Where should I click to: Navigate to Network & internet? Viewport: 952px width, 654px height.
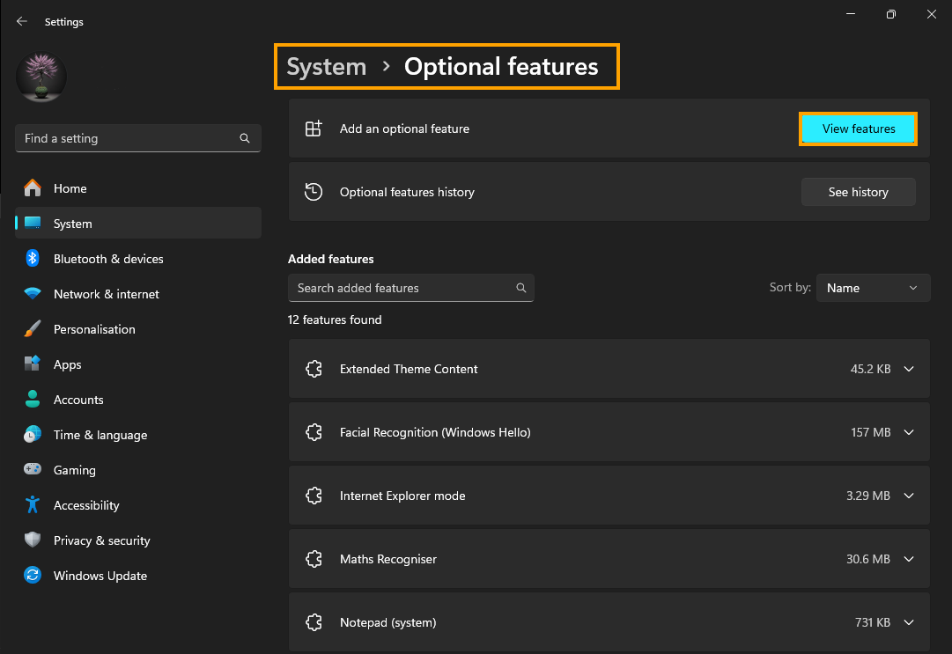[137, 294]
